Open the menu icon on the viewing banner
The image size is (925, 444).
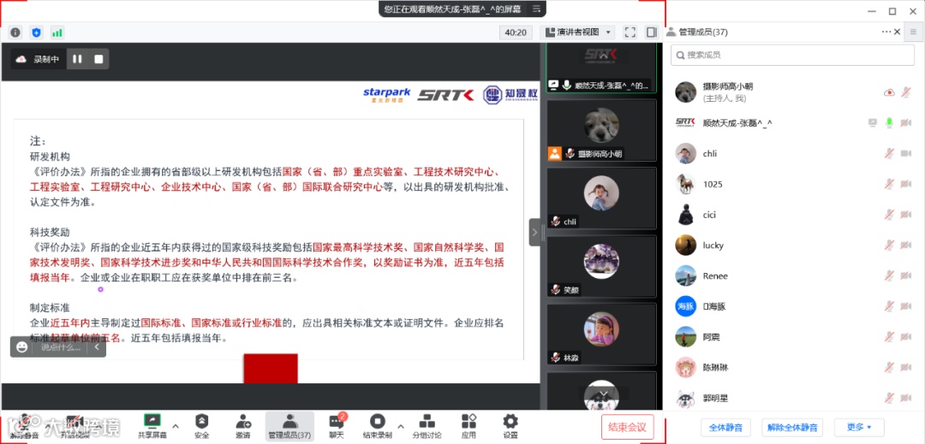click(536, 9)
